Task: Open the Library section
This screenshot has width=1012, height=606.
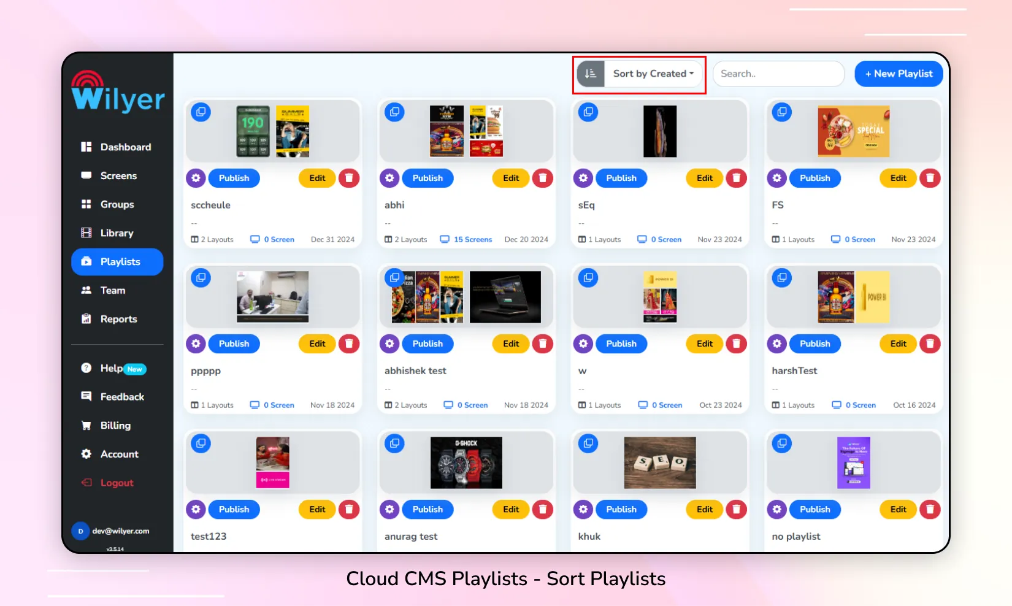Action: tap(117, 233)
